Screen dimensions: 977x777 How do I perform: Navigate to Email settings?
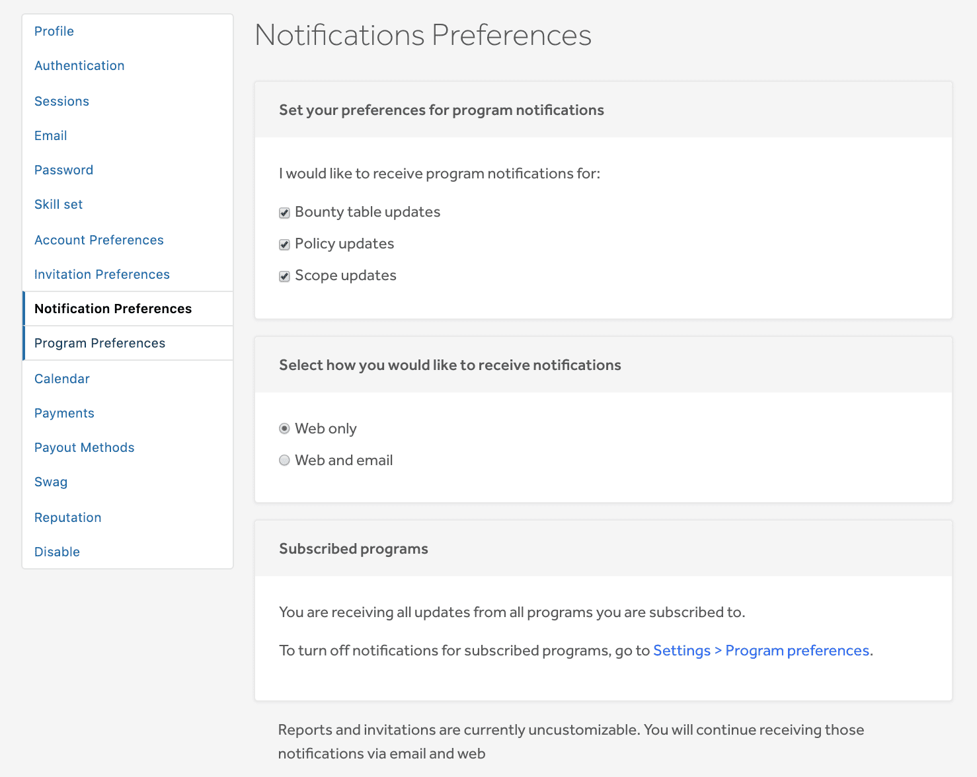click(51, 135)
